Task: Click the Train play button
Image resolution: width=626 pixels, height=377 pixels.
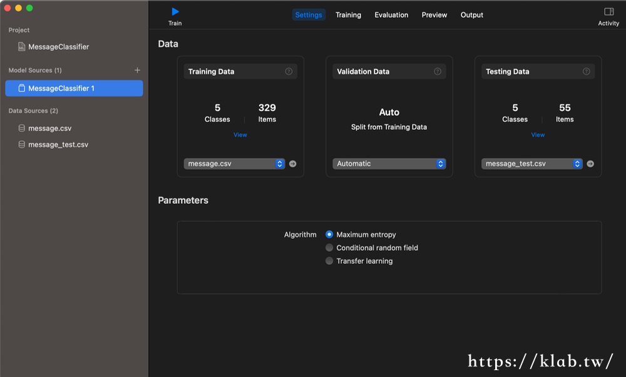Action: (175, 12)
